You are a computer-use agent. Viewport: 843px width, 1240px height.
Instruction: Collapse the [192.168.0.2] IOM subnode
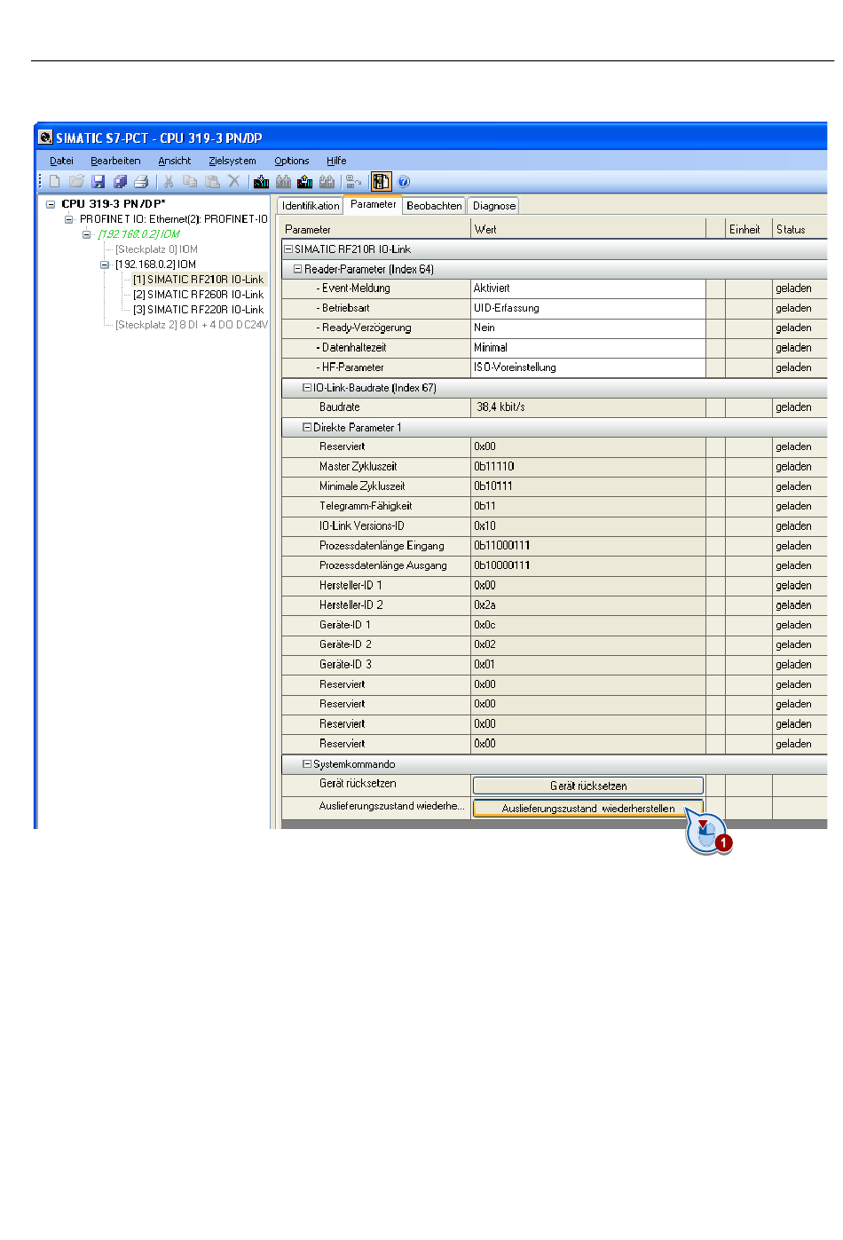[x=104, y=265]
